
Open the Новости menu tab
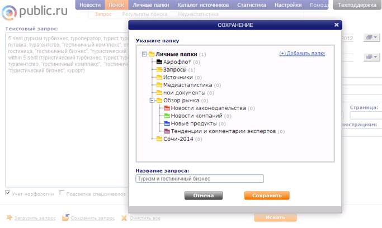90,5
